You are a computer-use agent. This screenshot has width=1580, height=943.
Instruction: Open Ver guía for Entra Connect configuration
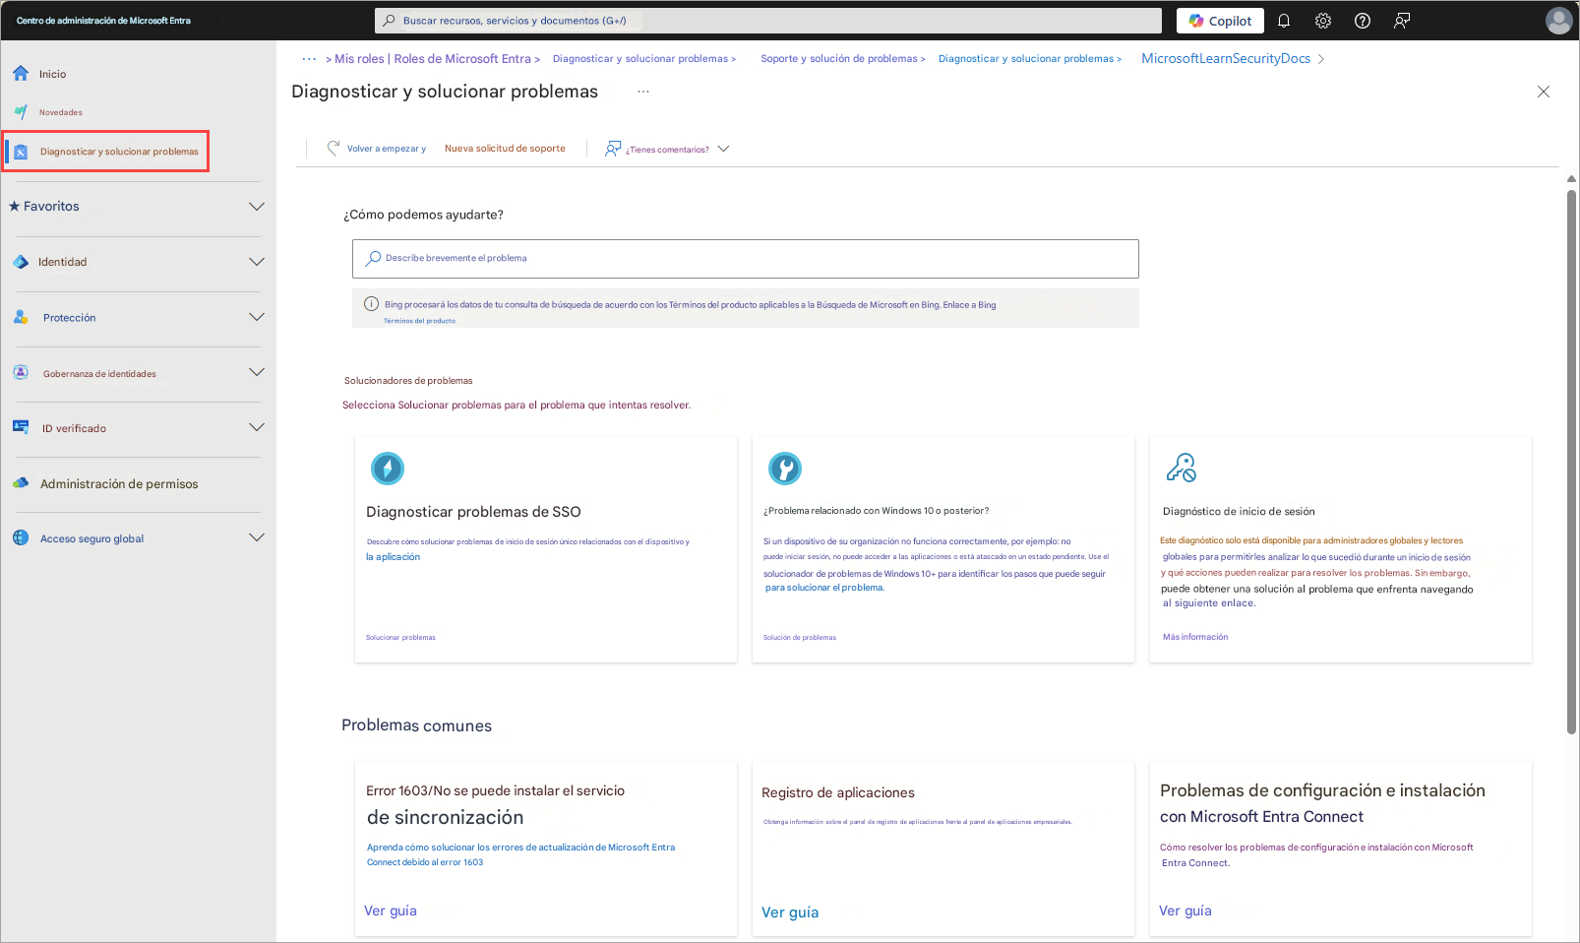(1185, 911)
